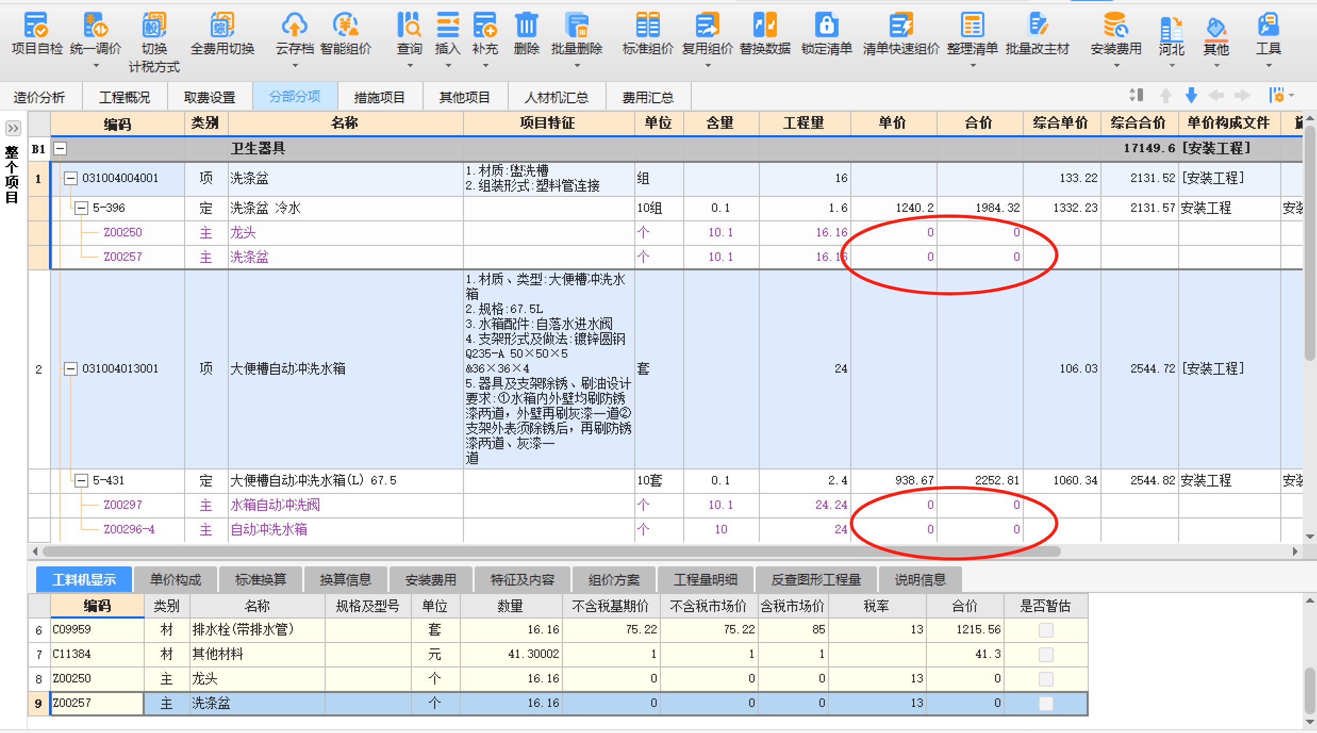Collapse item 031004004001 洗涤盆
The image size is (1317, 733).
(x=71, y=178)
